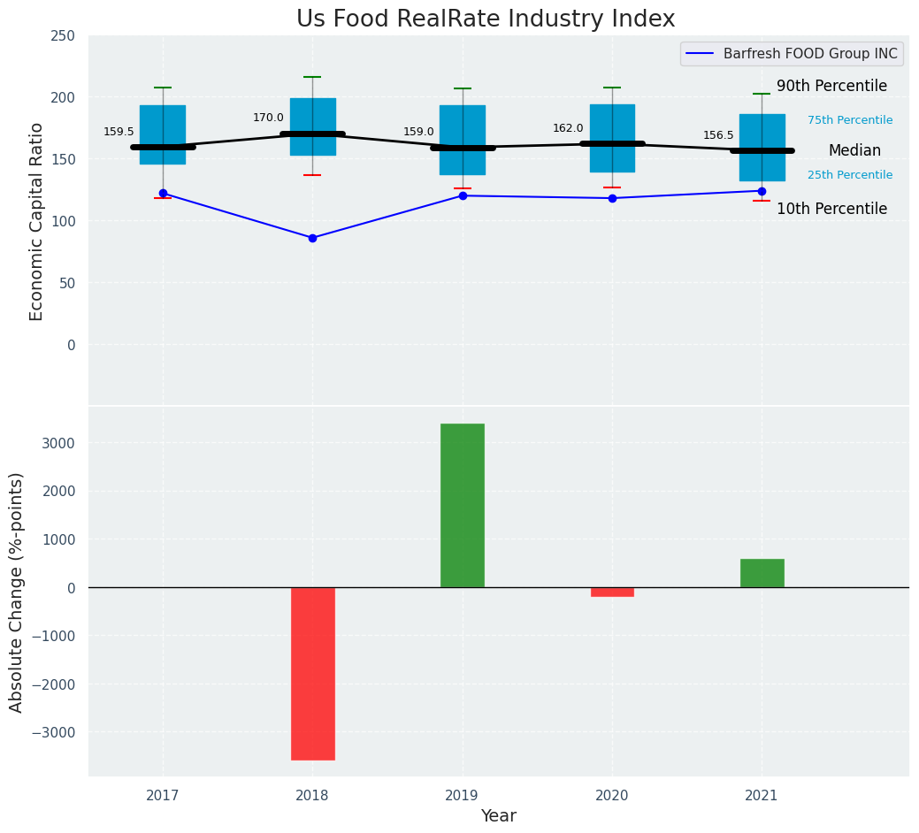Select the 10th Percentile annotation
This screenshot has height=833, width=919.
coord(831,209)
